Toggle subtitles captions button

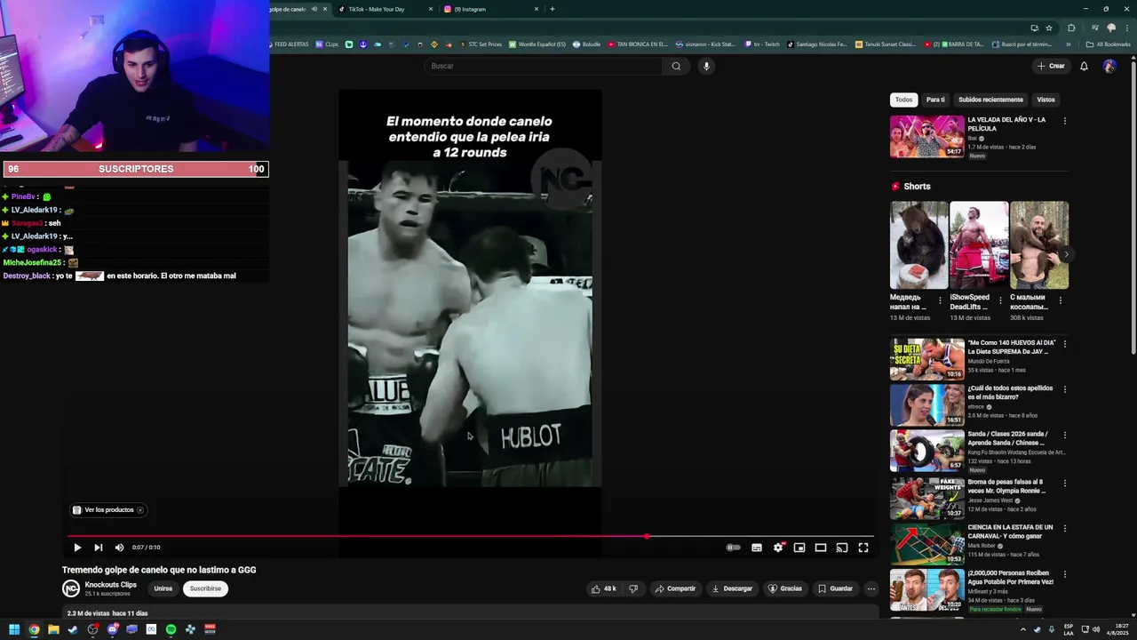757,548
